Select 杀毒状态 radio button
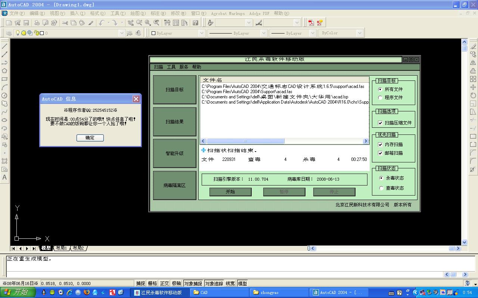Screen dimensions: 478x298 381,178
